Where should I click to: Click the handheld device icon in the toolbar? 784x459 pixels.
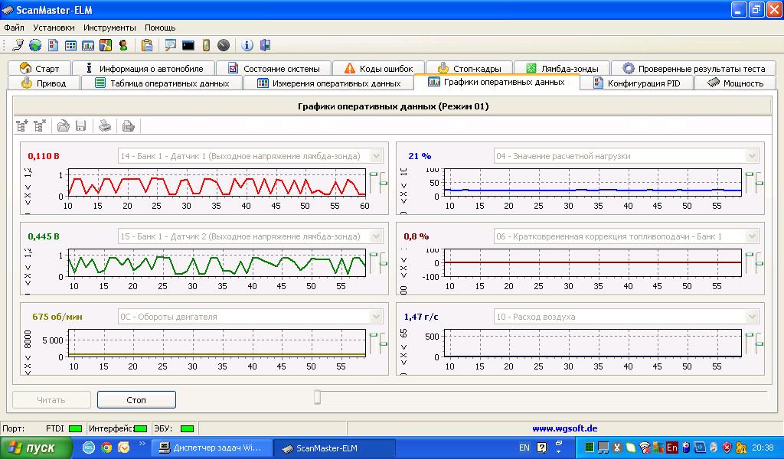click(206, 45)
